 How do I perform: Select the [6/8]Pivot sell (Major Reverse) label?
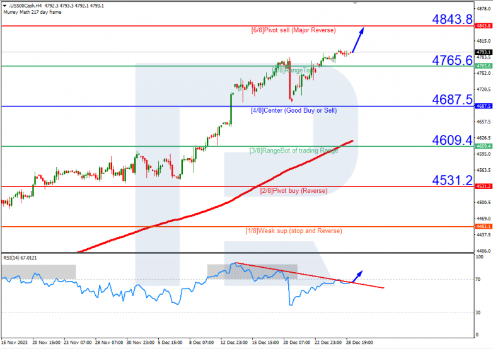293,30
